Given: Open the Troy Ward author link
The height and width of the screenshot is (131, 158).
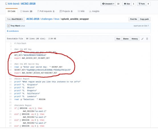Looking at the screenshot, I should coord(15,26).
